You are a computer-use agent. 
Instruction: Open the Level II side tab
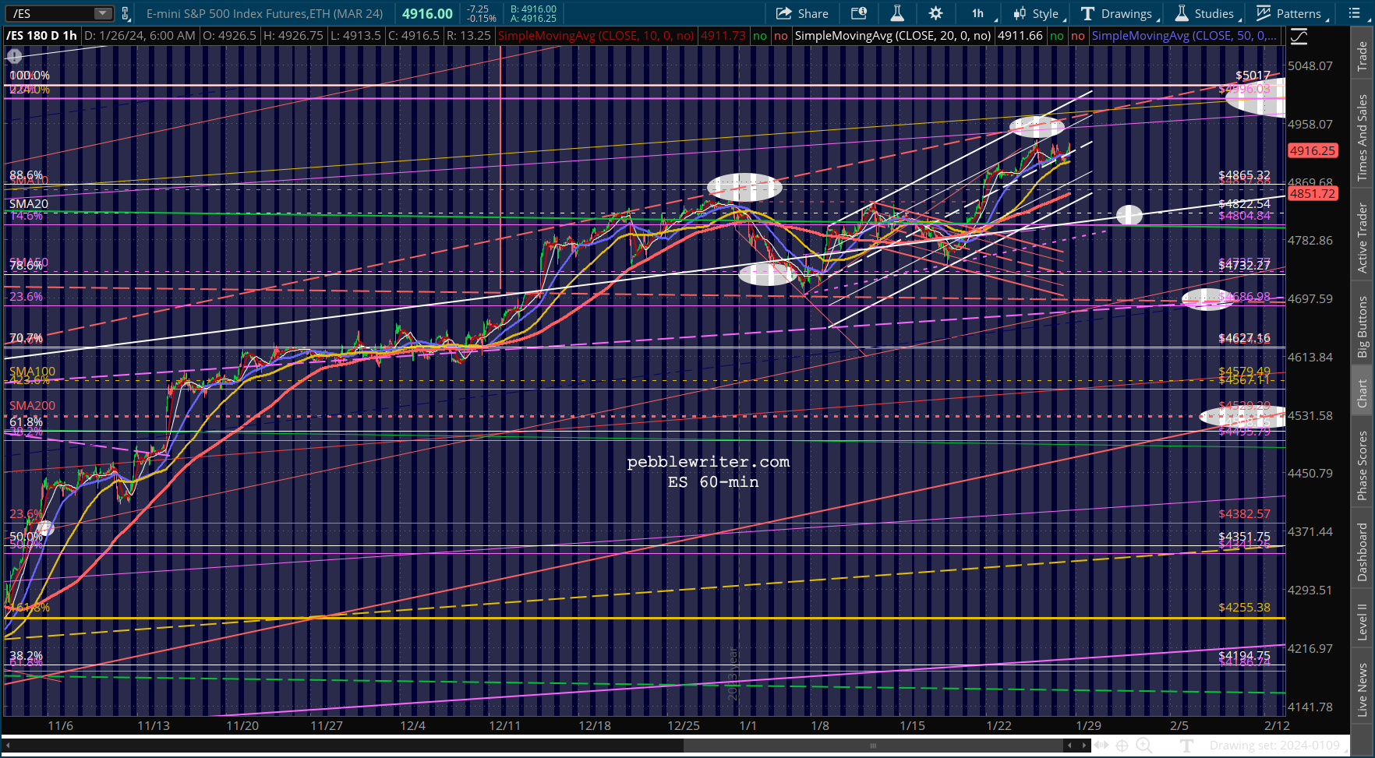coord(1363,622)
